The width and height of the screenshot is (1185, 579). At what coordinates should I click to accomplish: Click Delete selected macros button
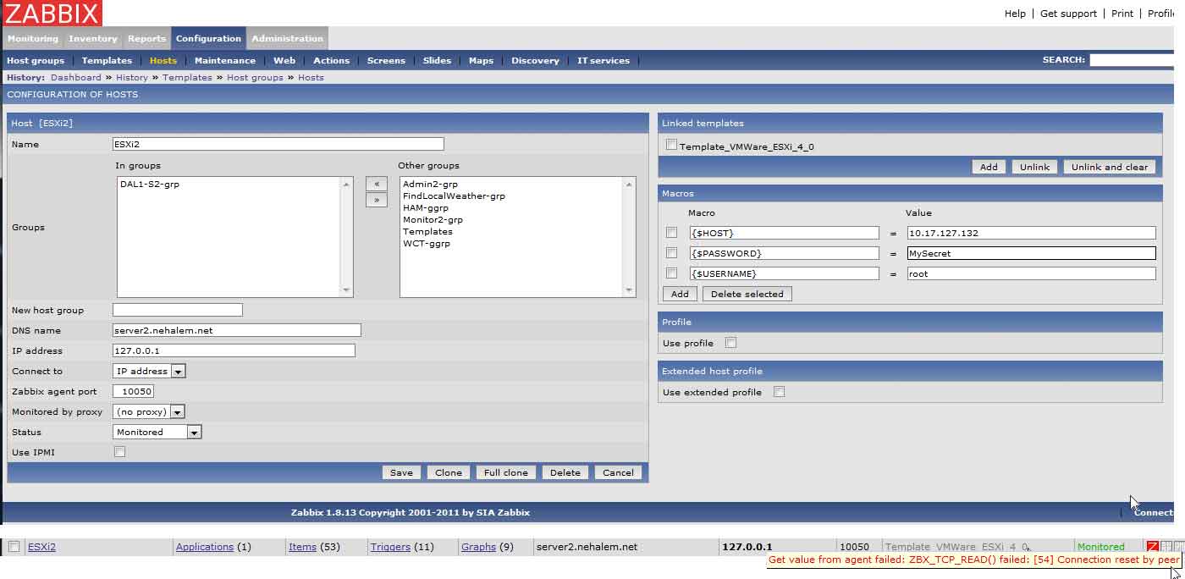pyautogui.click(x=747, y=294)
